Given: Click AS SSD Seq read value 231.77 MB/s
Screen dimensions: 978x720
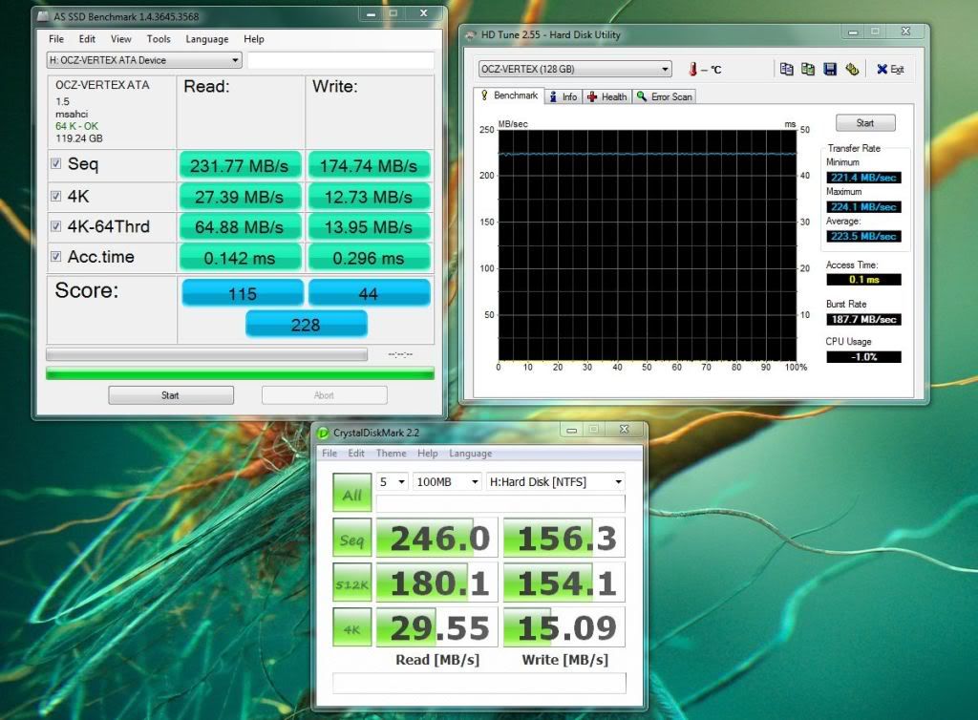Looking at the screenshot, I should pyautogui.click(x=240, y=166).
